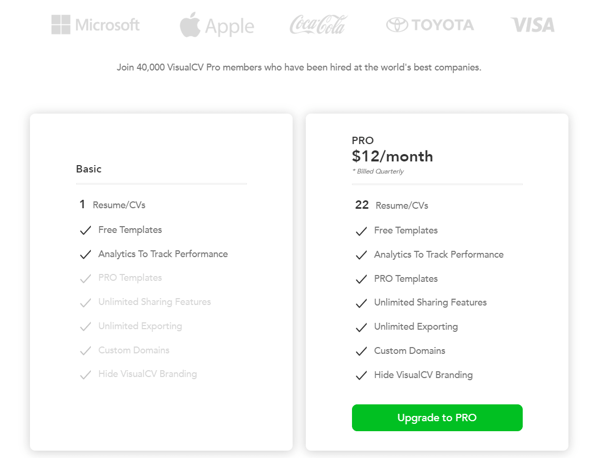
Task: Select Custom Domains on the PRO plan
Action: (409, 351)
